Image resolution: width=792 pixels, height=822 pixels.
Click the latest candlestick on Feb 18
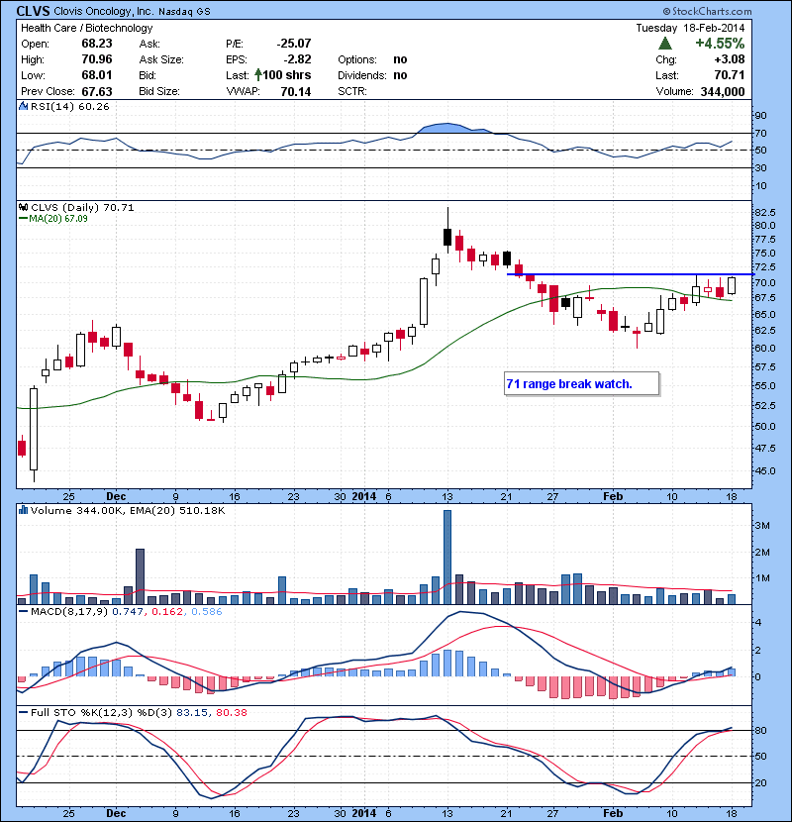pos(732,285)
